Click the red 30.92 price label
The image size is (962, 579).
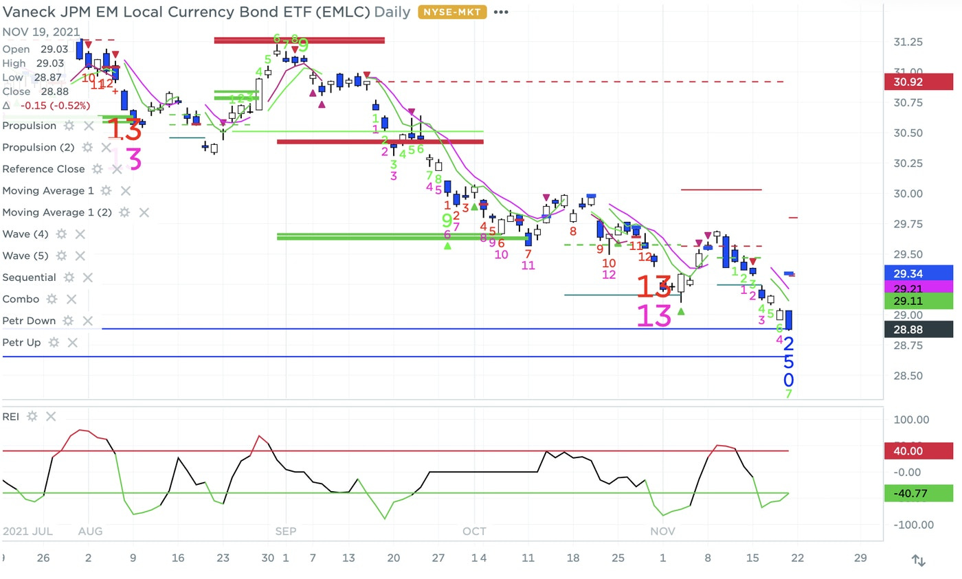tap(919, 82)
